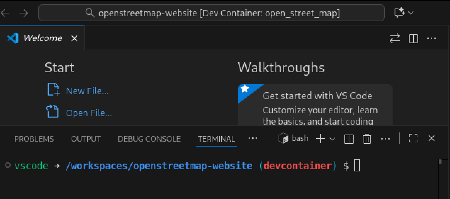450x199 pixels.
Task: Open the Copilot chat icon
Action: [x=399, y=13]
